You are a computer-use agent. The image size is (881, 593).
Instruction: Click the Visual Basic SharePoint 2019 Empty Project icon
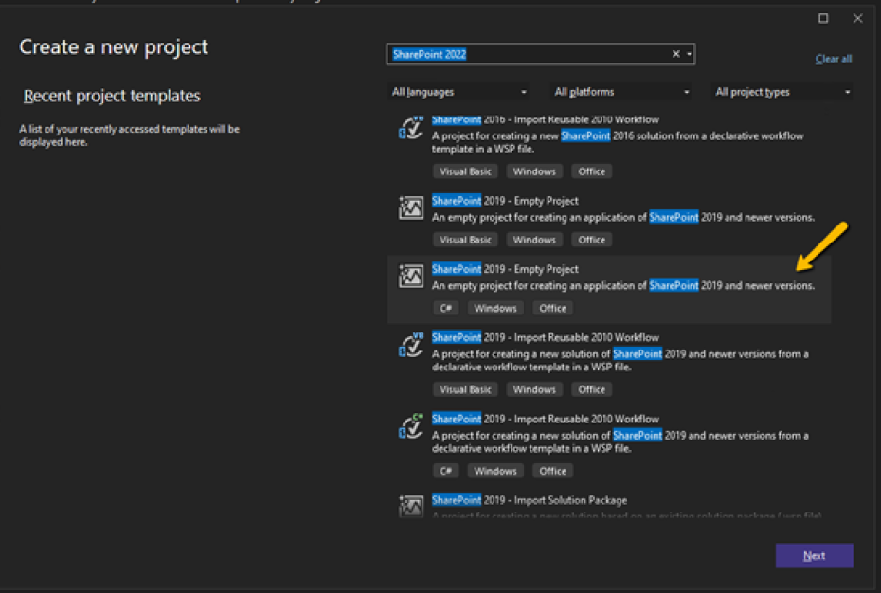tap(411, 207)
